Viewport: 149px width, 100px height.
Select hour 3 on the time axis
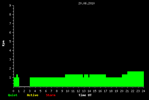click(30, 91)
